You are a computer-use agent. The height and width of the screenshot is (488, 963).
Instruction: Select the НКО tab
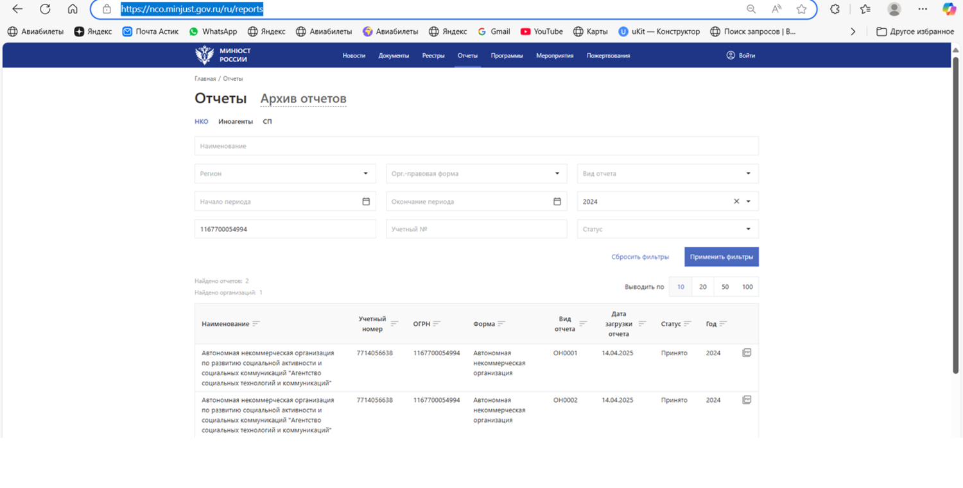[202, 121]
